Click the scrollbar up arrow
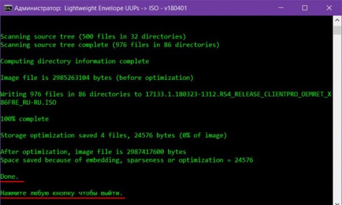Screen dimensions: 342x205 (337, 20)
